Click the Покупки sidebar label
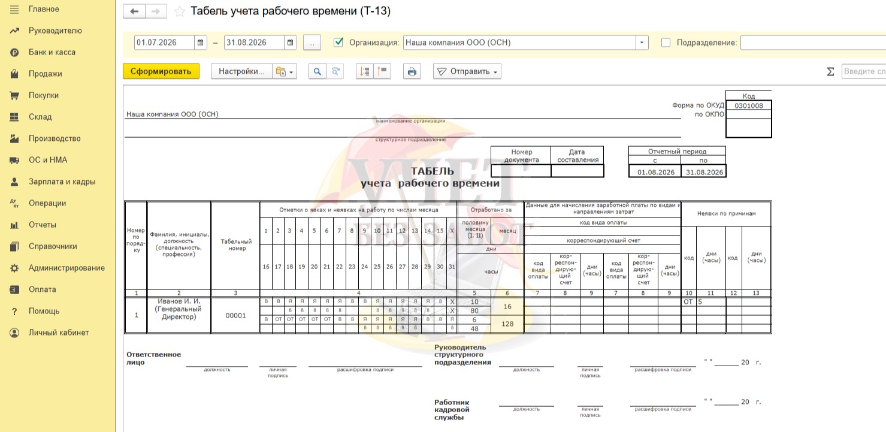 click(x=44, y=95)
